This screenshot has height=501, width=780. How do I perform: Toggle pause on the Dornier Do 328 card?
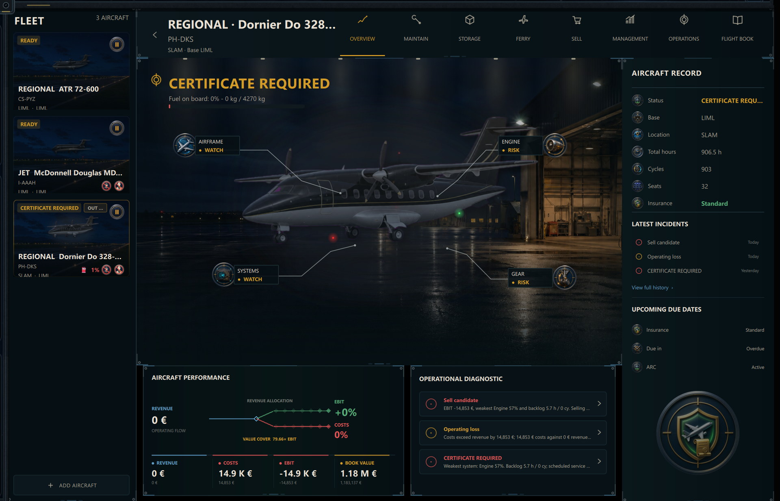[x=117, y=212]
